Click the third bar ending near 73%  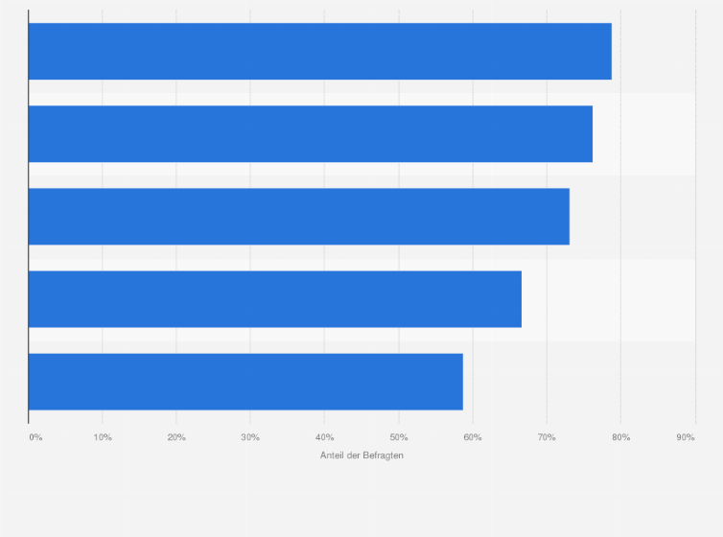[x=299, y=216]
